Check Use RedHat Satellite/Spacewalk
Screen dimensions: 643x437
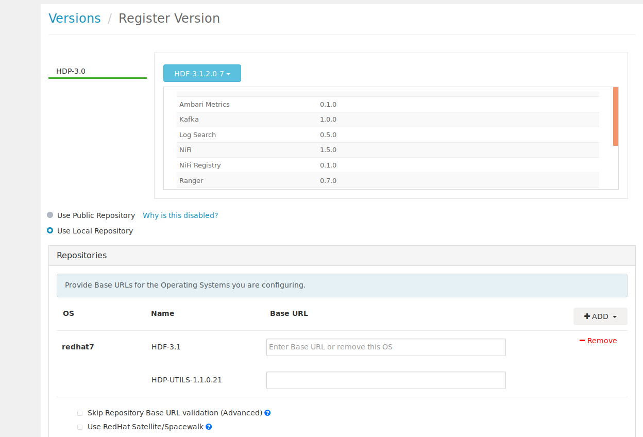80,427
